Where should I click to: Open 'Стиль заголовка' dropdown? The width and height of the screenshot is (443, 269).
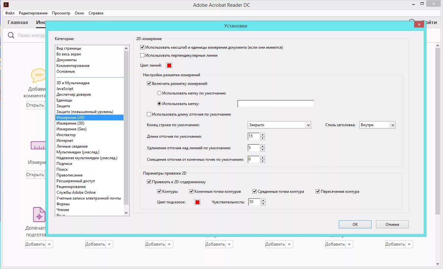pyautogui.click(x=377, y=125)
